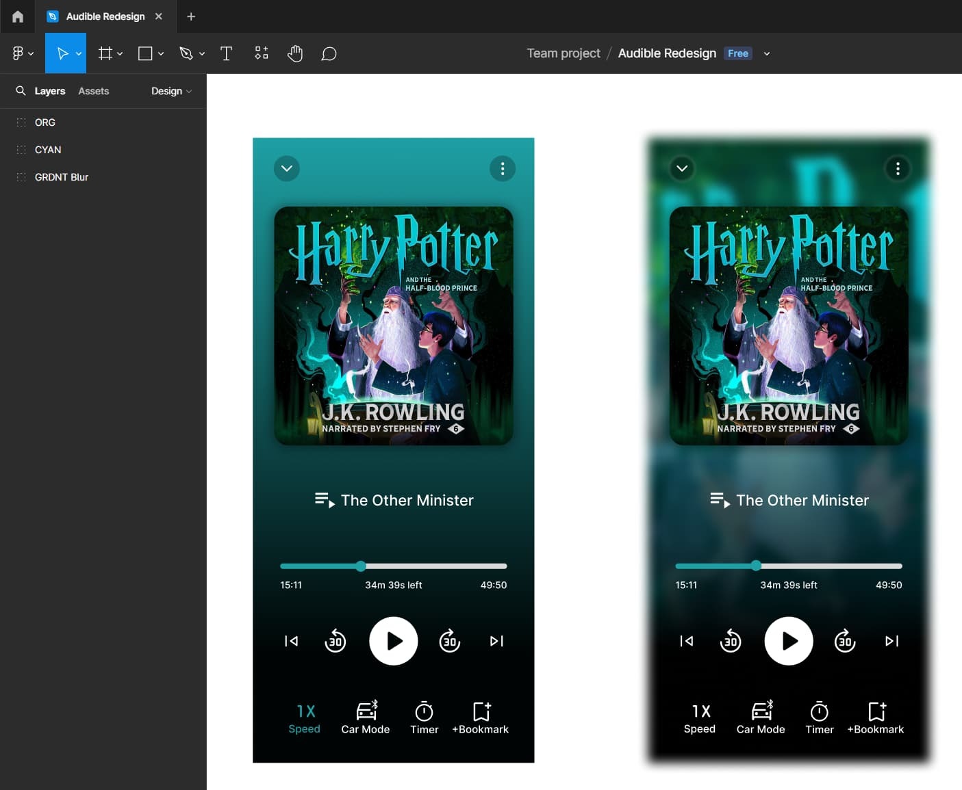962x790 pixels.
Task: Forward 30 seconds in blur mockup
Action: click(845, 641)
